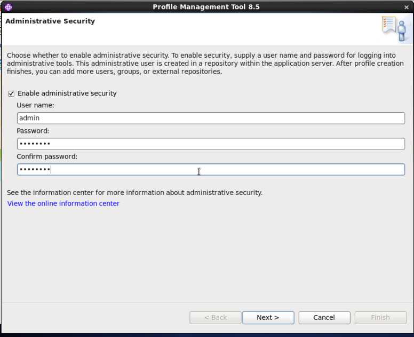Click the "Password:" label

[x=33, y=131]
